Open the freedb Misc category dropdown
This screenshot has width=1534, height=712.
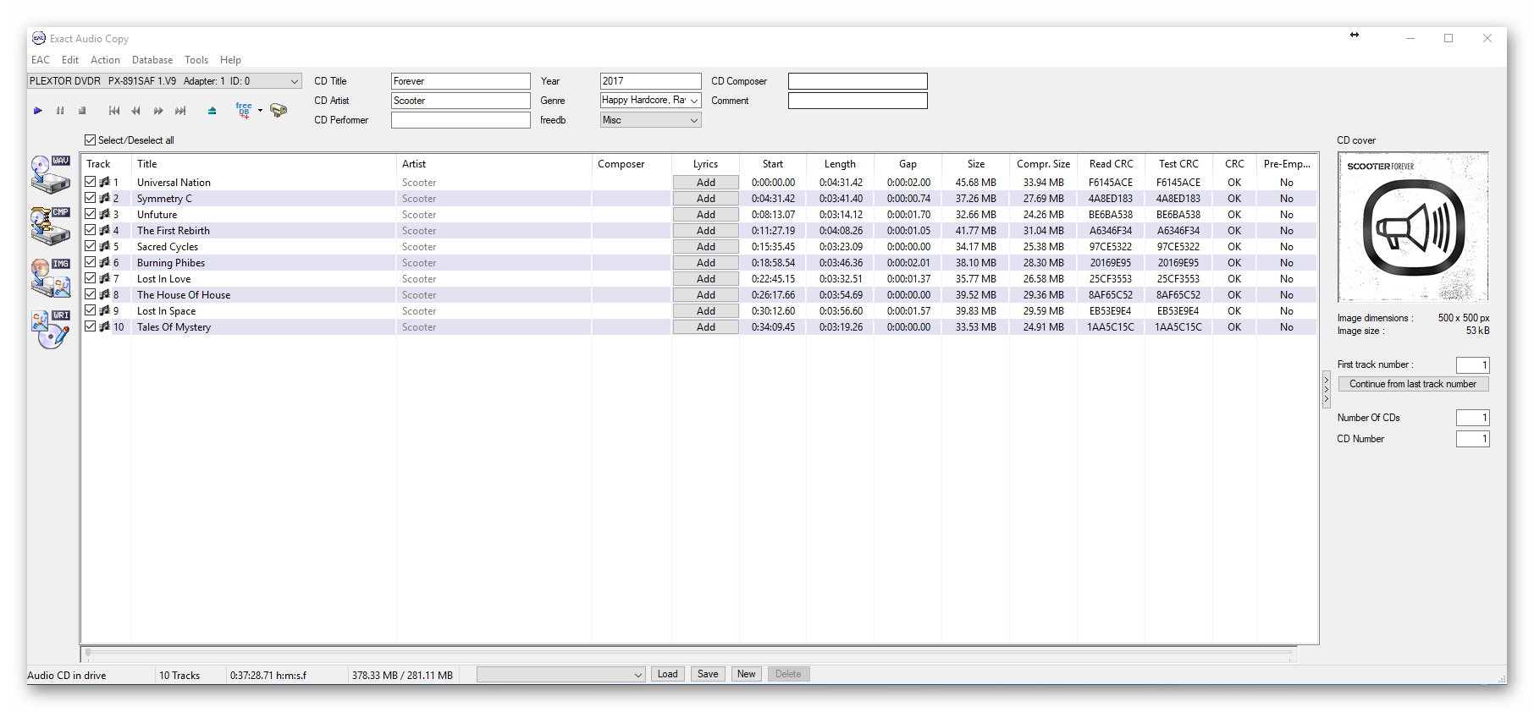pos(694,120)
